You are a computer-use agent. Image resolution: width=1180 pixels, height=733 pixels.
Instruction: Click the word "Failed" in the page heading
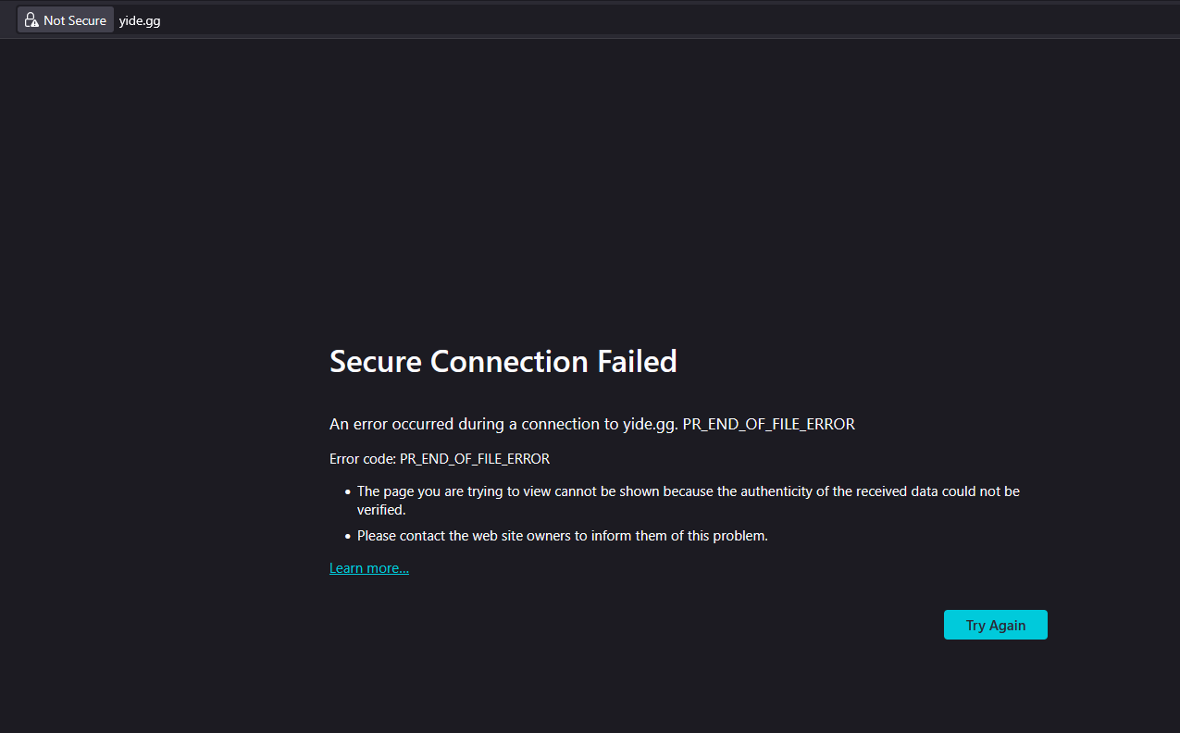point(637,361)
